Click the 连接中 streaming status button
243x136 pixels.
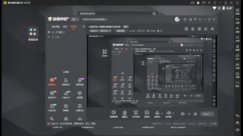[207, 114]
